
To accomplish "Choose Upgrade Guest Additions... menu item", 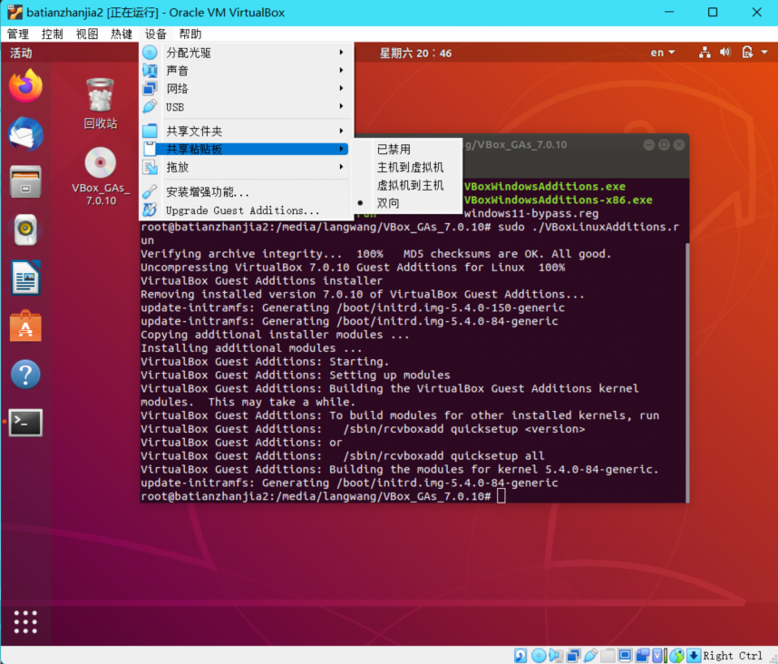I will tap(246, 210).
